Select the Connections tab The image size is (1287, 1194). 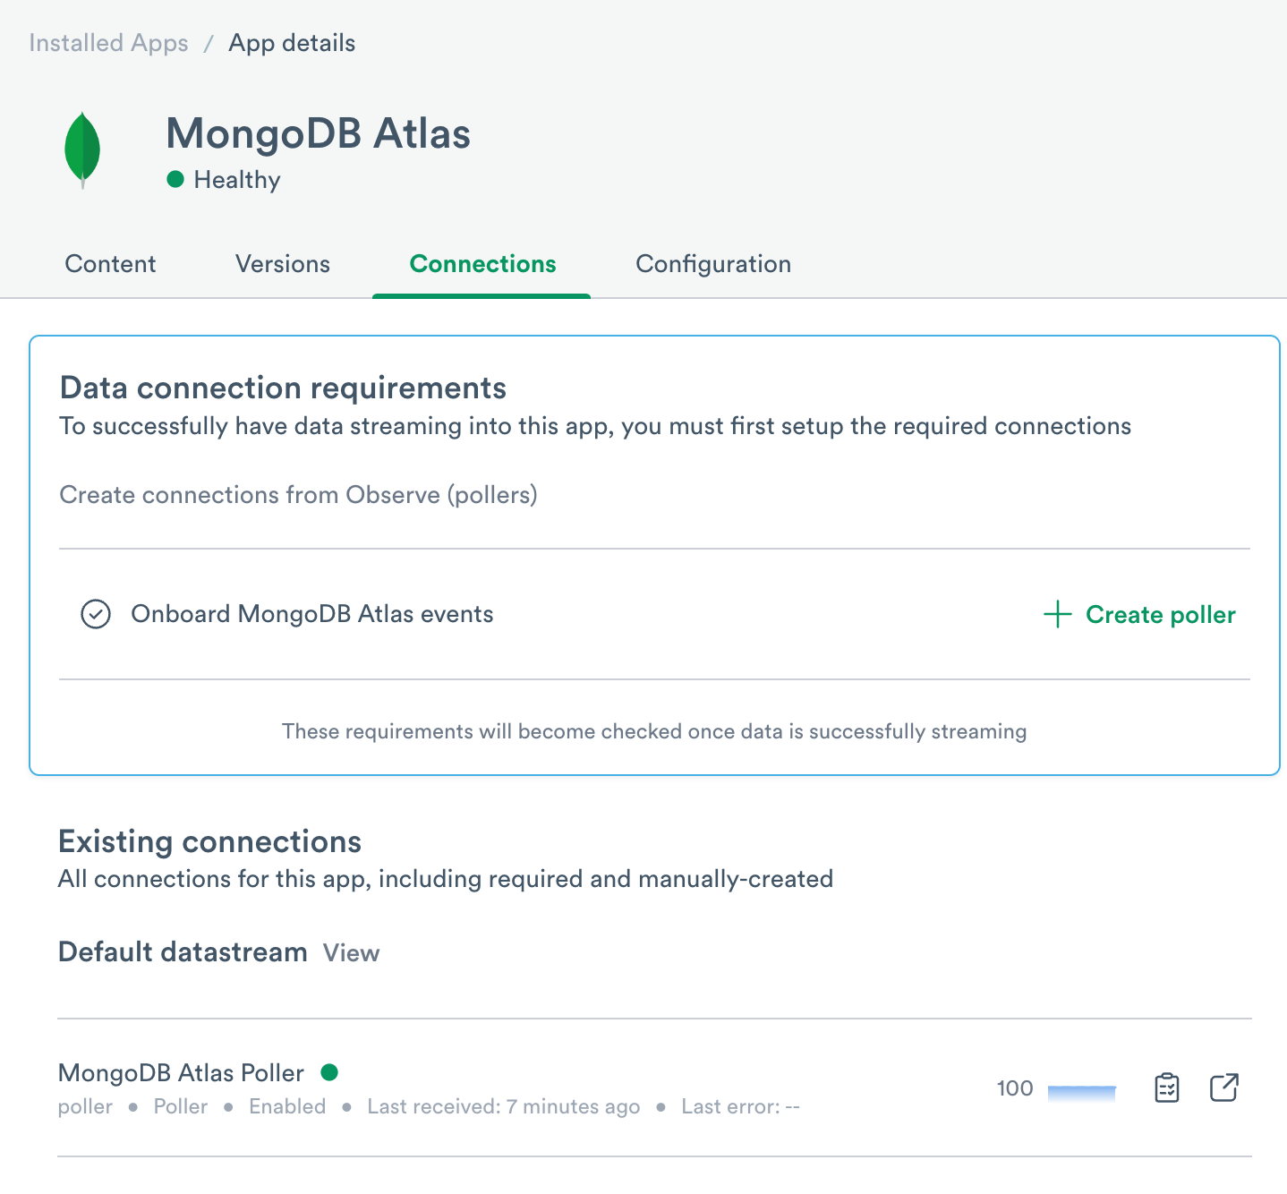[482, 264]
